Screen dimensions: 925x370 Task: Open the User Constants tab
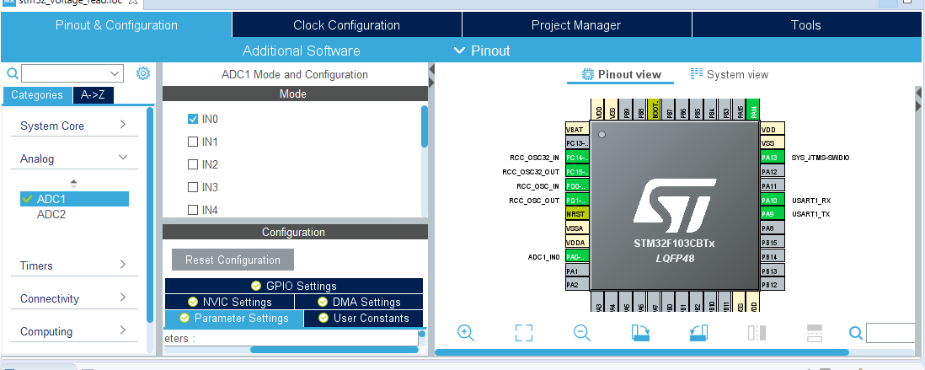(x=363, y=318)
